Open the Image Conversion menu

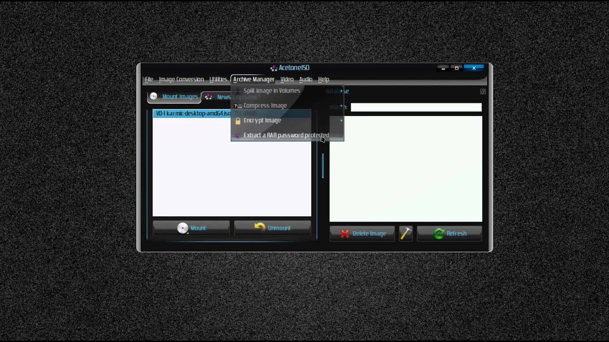click(x=181, y=79)
